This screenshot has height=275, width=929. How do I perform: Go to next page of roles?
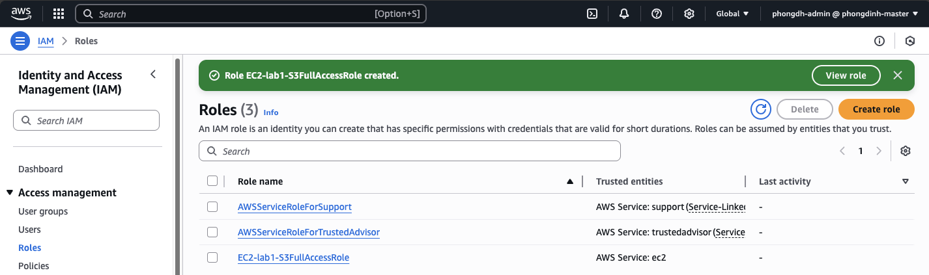[x=879, y=151]
